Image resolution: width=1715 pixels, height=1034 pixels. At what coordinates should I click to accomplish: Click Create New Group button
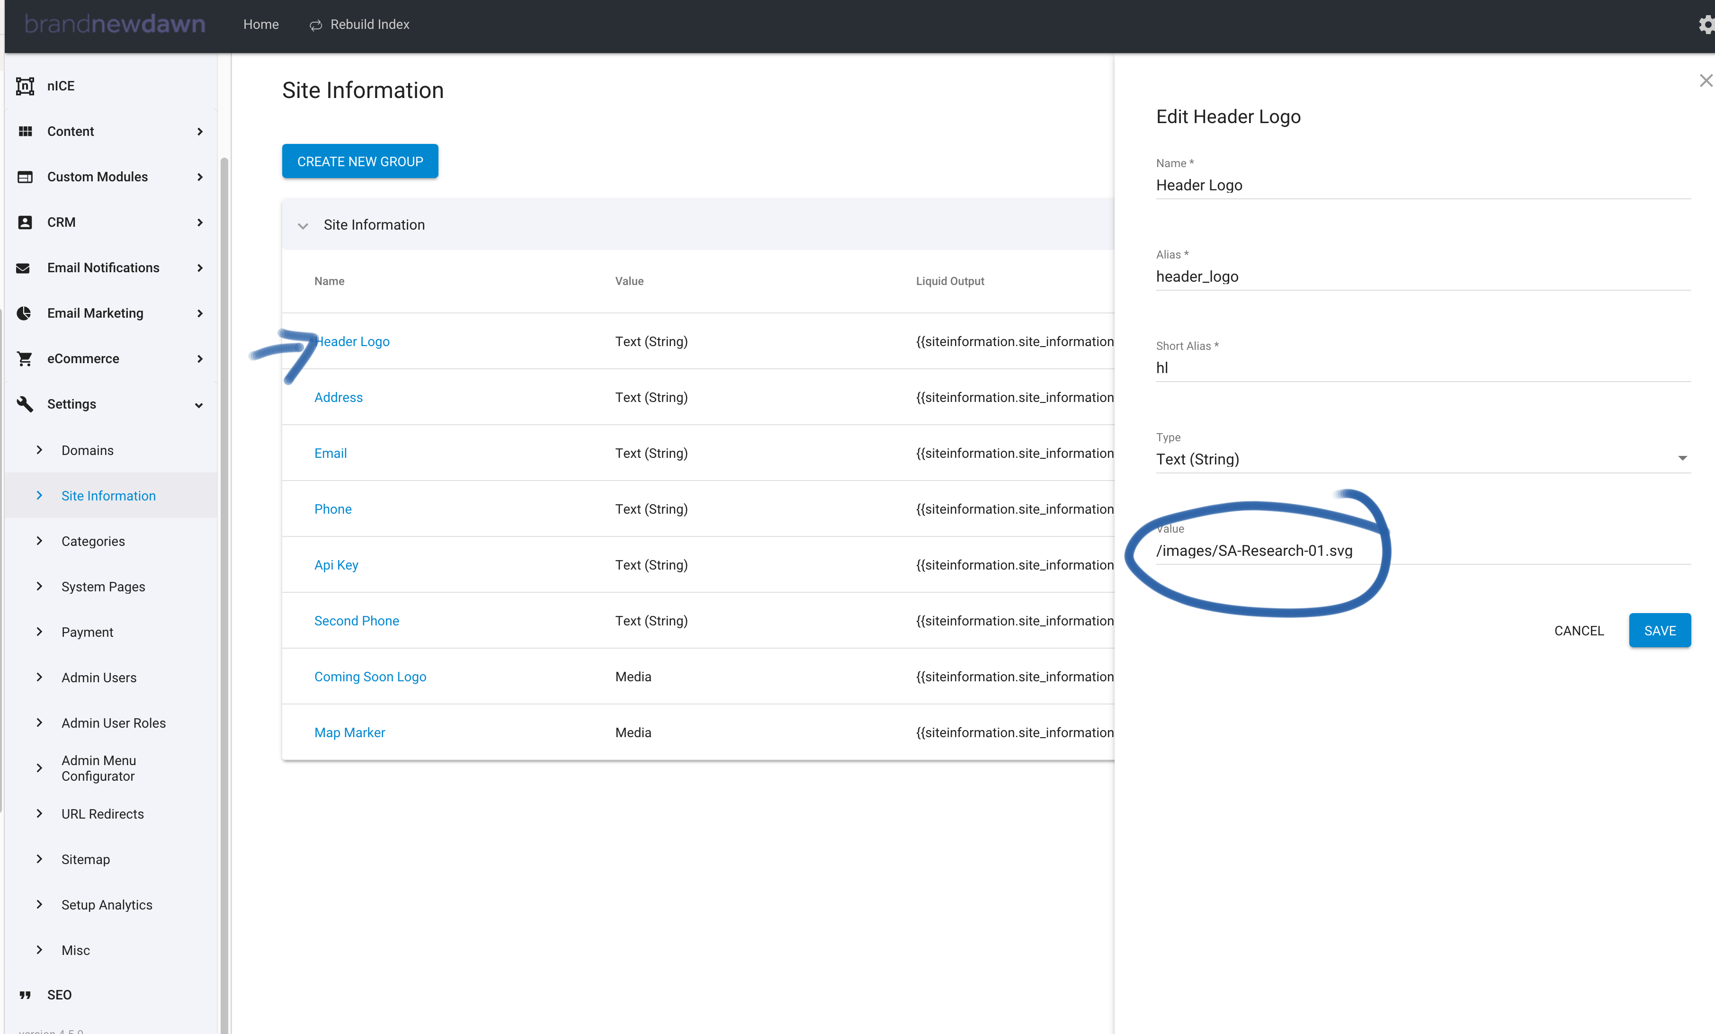pos(360,161)
